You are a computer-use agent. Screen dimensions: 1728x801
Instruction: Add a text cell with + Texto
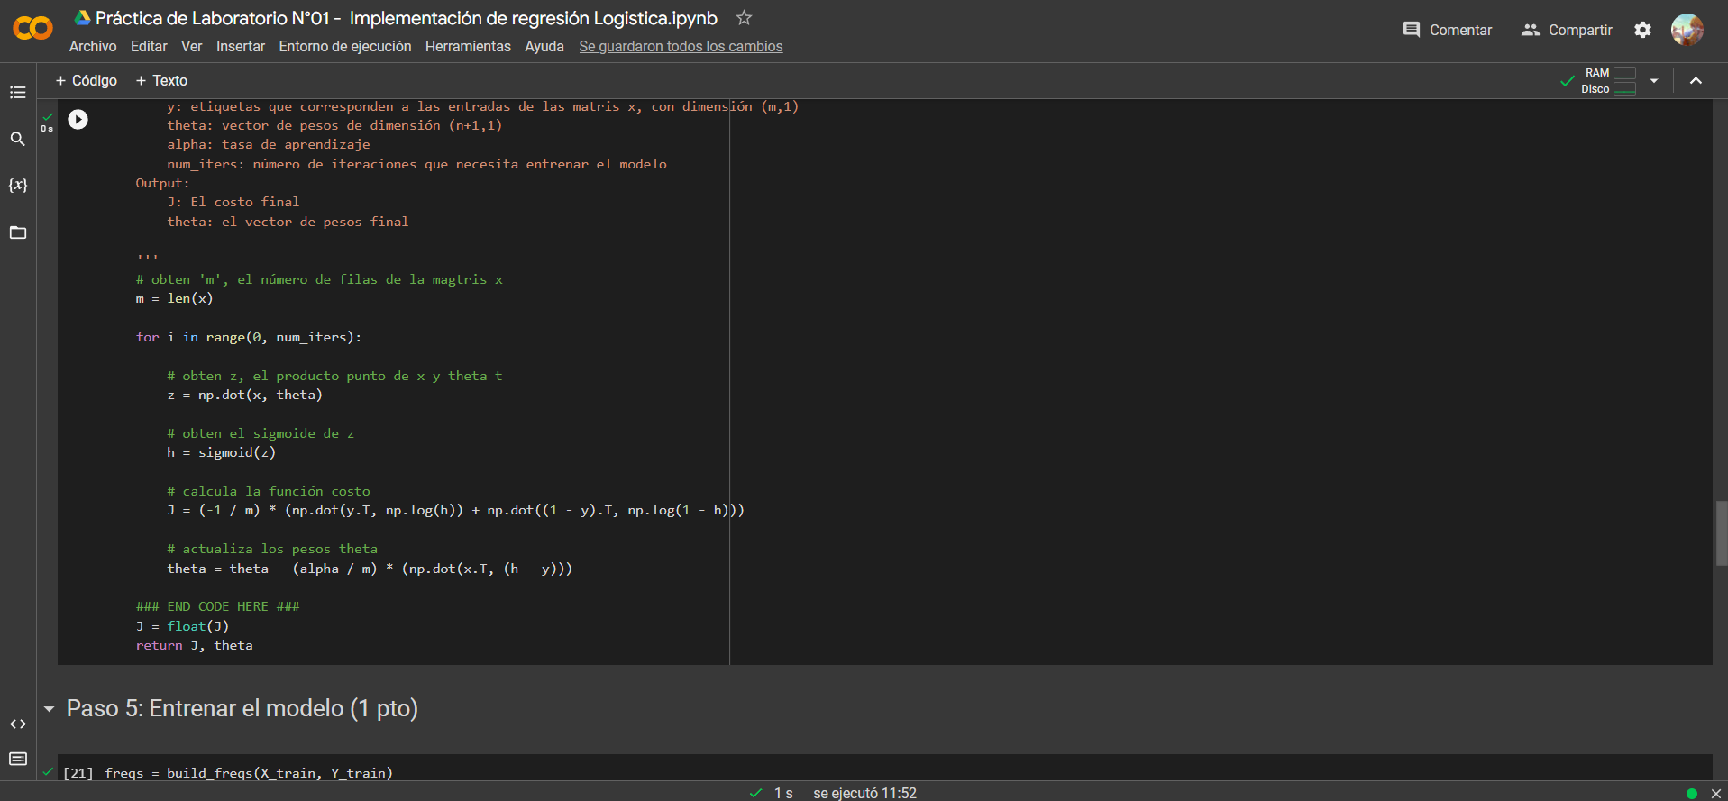161,80
